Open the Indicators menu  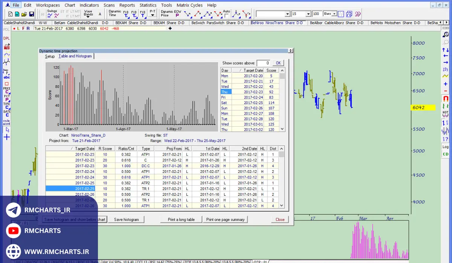[89, 5]
